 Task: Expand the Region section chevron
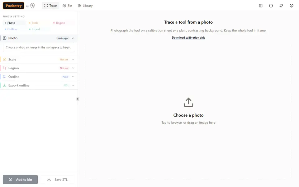tap(73, 68)
